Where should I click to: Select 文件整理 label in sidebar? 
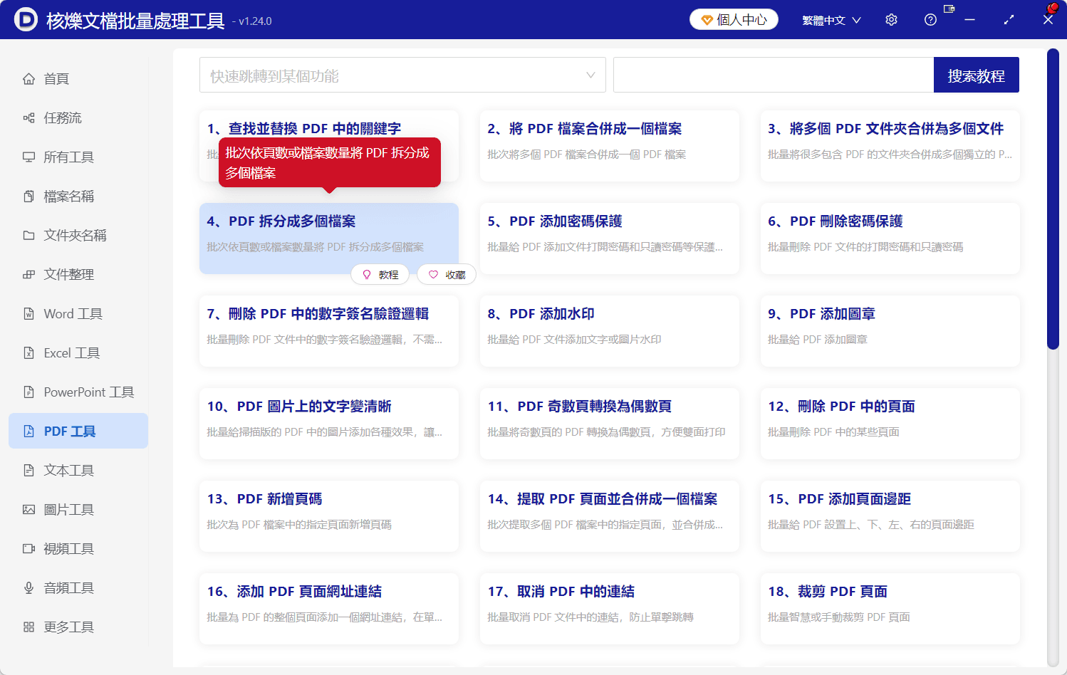tap(69, 274)
